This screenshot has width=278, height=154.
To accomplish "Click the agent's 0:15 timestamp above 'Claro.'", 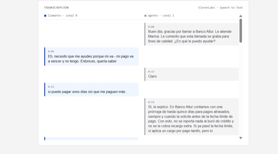I will (x=151, y=72).
